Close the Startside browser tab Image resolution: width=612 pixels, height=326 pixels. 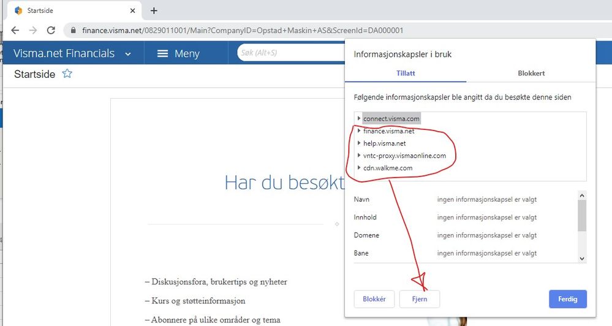(133, 10)
